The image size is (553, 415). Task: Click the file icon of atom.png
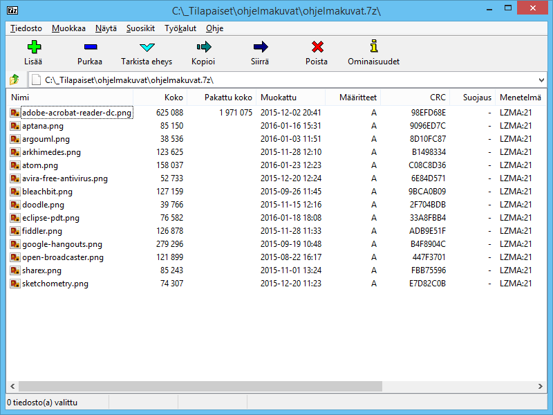(15, 165)
